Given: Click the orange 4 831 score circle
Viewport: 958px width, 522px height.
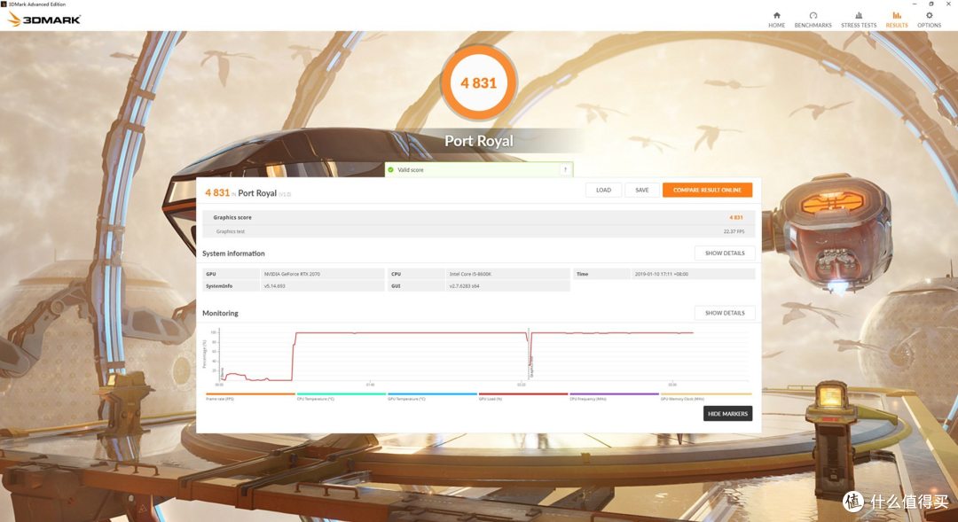Looking at the screenshot, I should click(478, 82).
